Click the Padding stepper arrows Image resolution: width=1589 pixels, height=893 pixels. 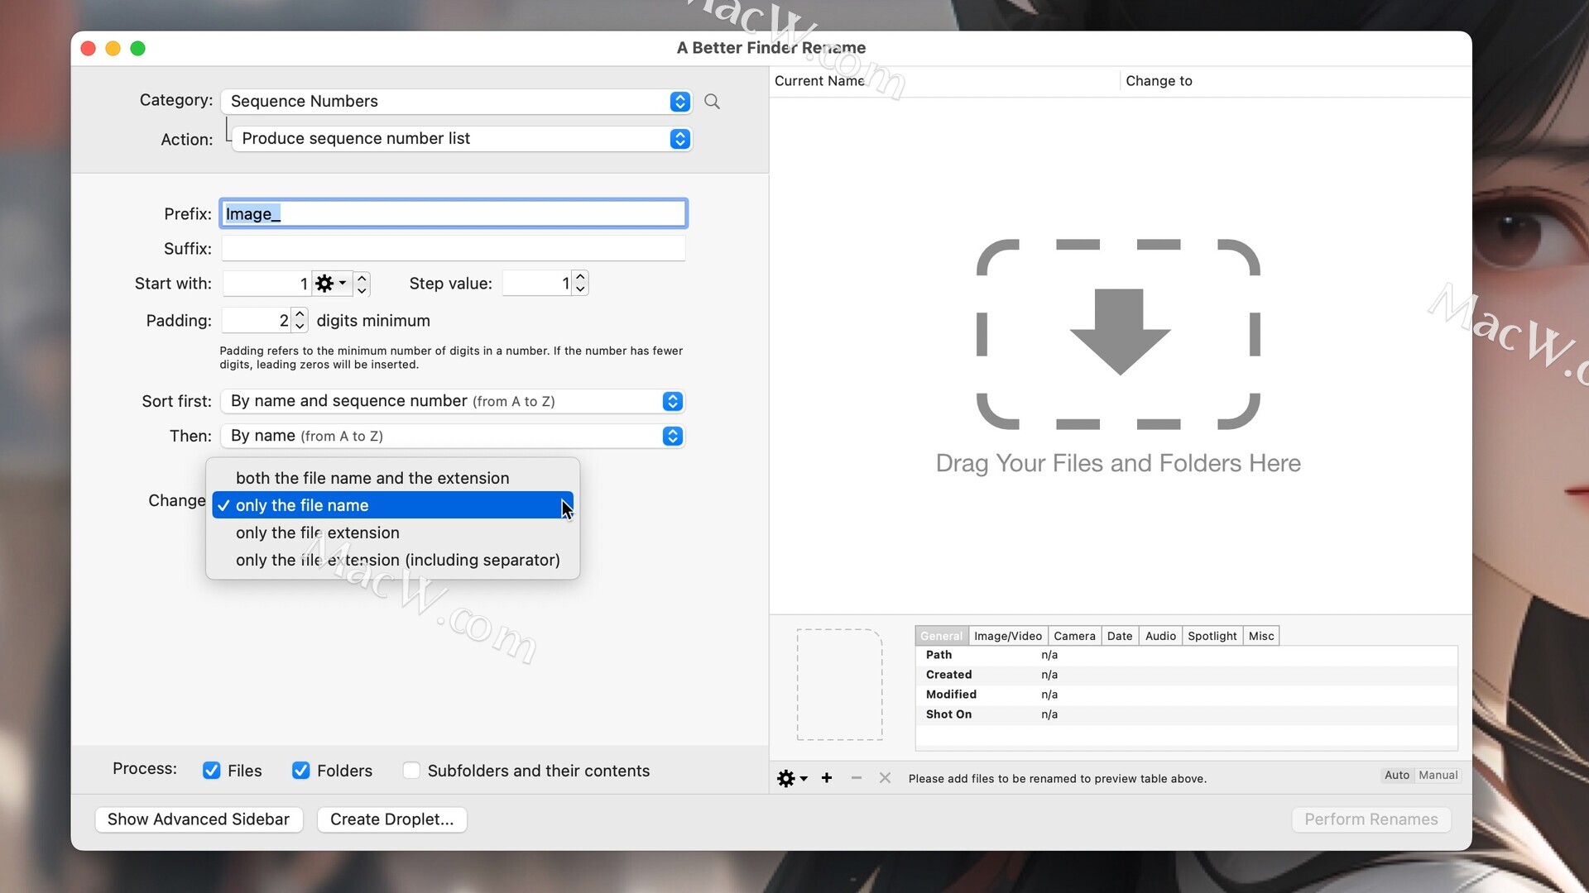click(x=300, y=320)
